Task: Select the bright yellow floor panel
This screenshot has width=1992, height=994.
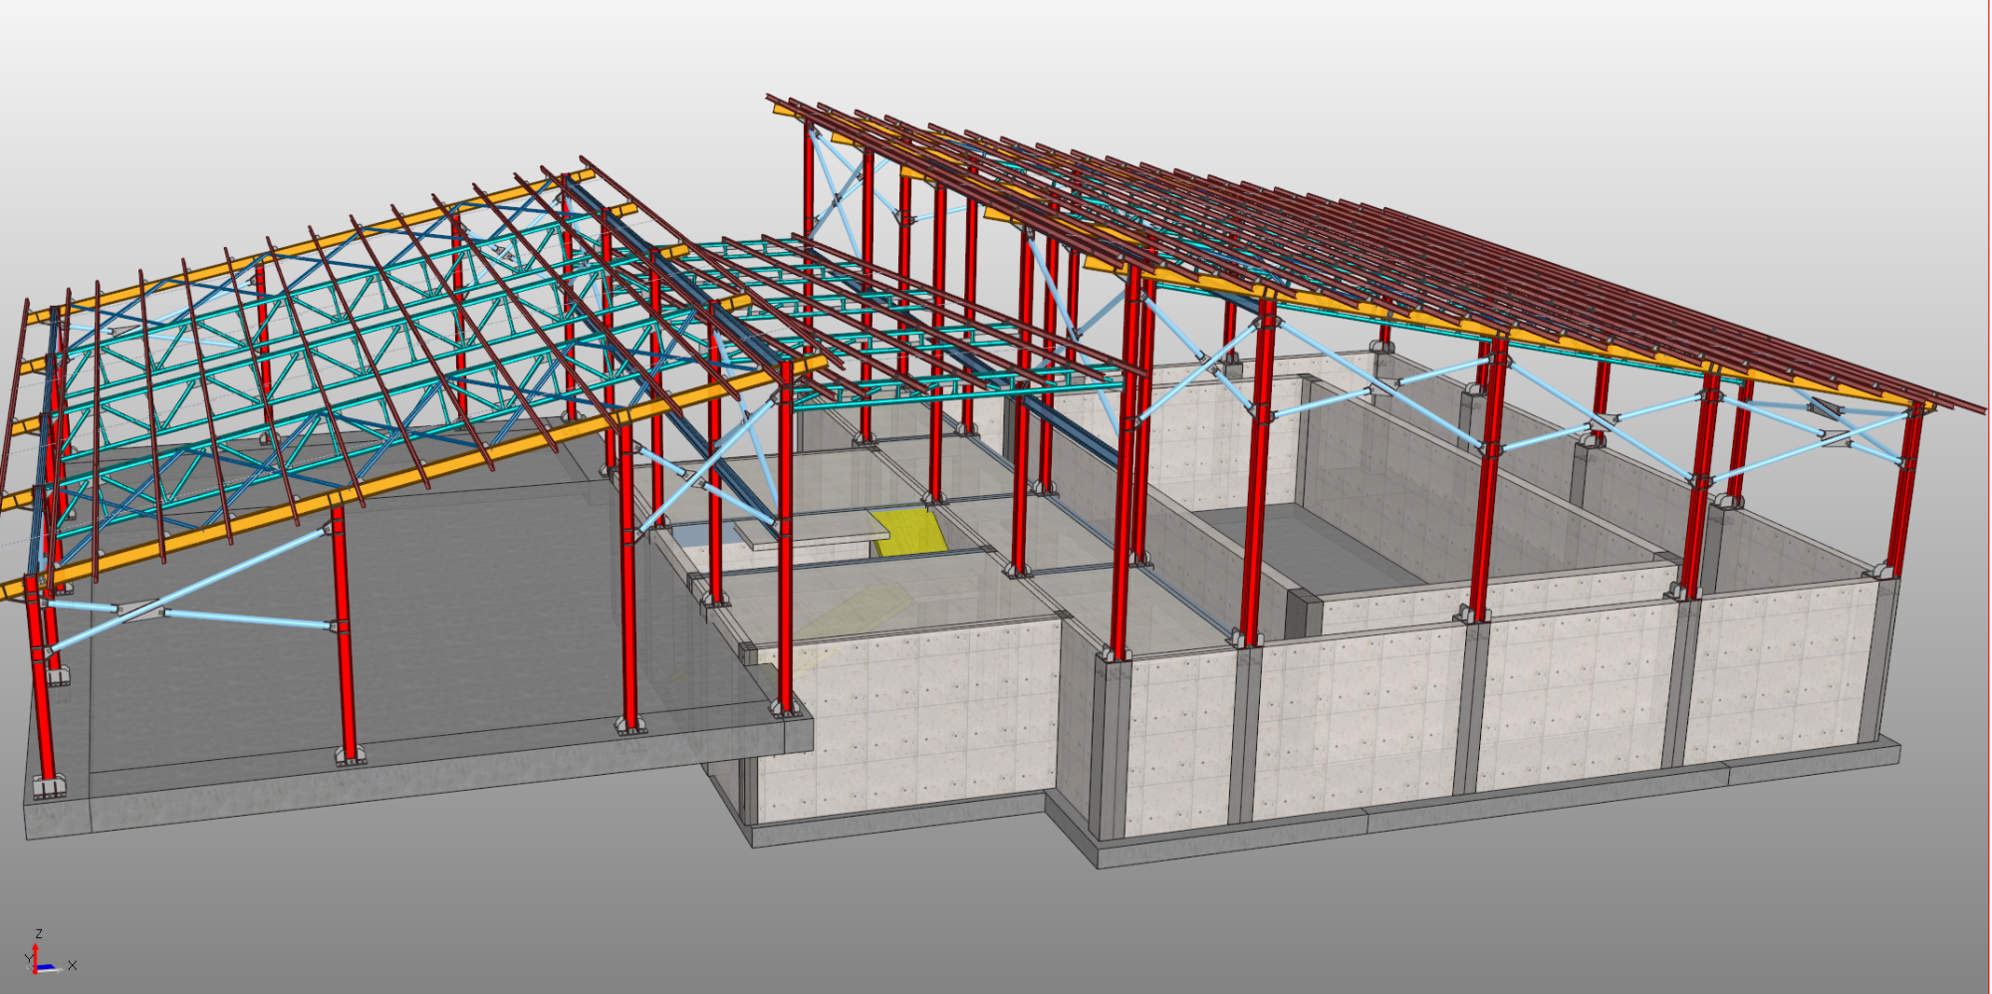Action: [910, 533]
